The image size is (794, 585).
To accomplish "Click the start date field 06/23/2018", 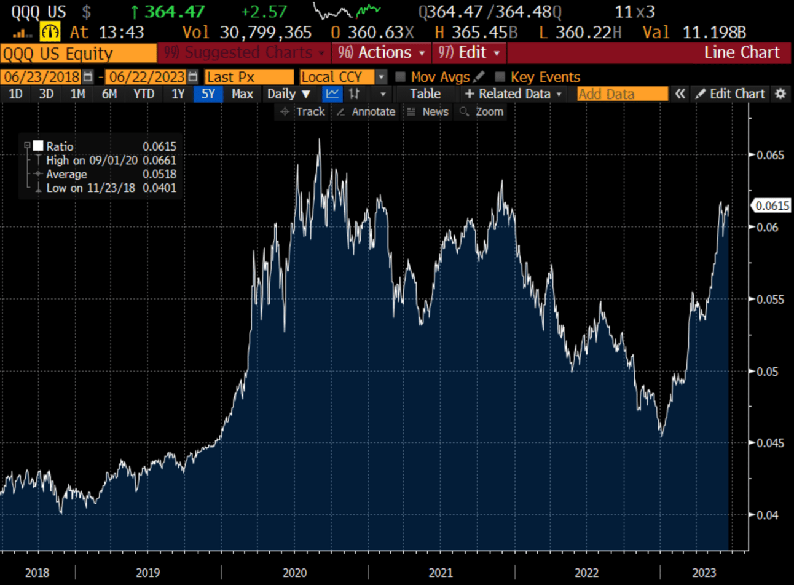I will pyautogui.click(x=41, y=77).
